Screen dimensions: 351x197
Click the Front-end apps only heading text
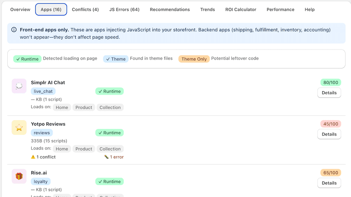click(45, 30)
